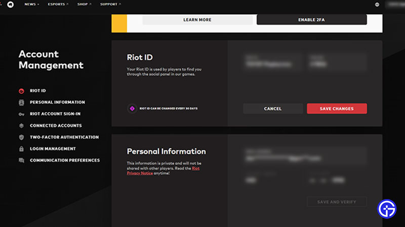Viewport: 405px width, 227px height.
Task: Open the Support link in top navigation
Action: click(110, 5)
